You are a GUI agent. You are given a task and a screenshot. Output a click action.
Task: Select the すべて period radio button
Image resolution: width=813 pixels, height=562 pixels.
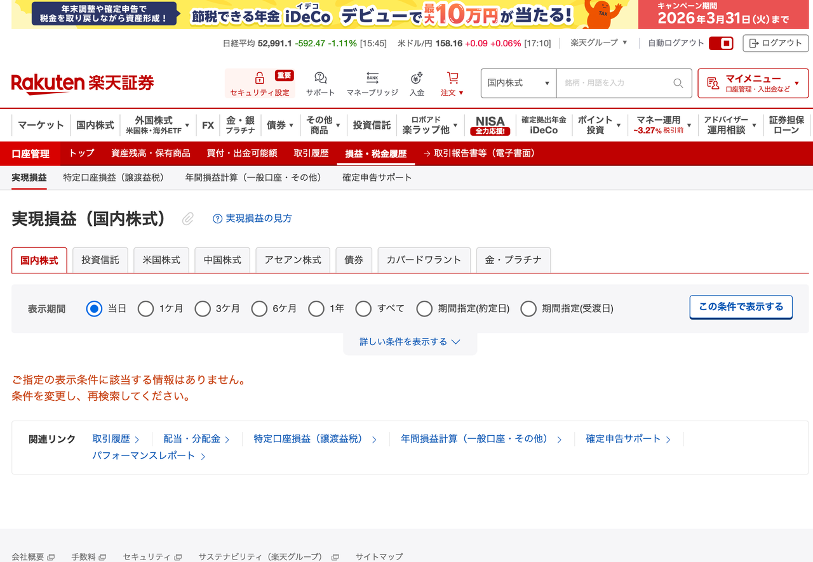pyautogui.click(x=363, y=309)
